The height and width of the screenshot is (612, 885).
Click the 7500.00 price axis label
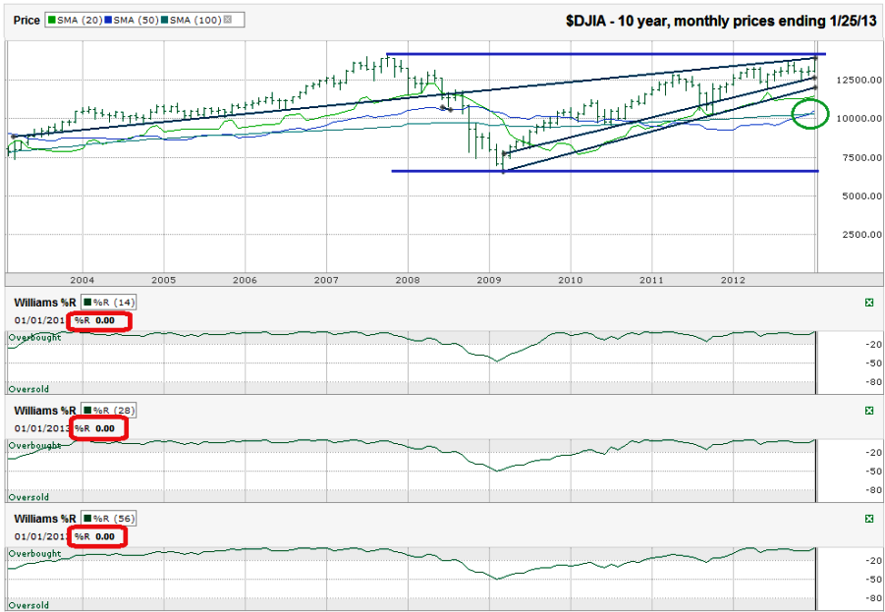861,157
